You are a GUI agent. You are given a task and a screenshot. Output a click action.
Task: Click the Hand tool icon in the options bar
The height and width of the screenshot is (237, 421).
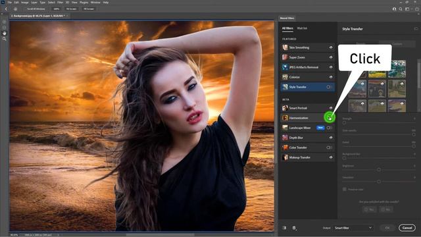click(x=15, y=9)
